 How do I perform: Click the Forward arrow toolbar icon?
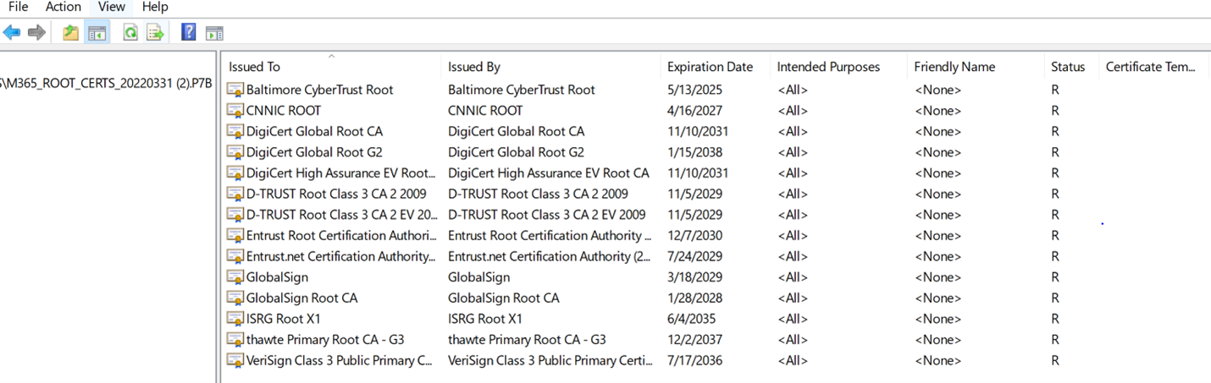(36, 33)
